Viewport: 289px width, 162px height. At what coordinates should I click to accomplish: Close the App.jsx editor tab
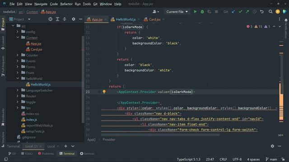105,19
